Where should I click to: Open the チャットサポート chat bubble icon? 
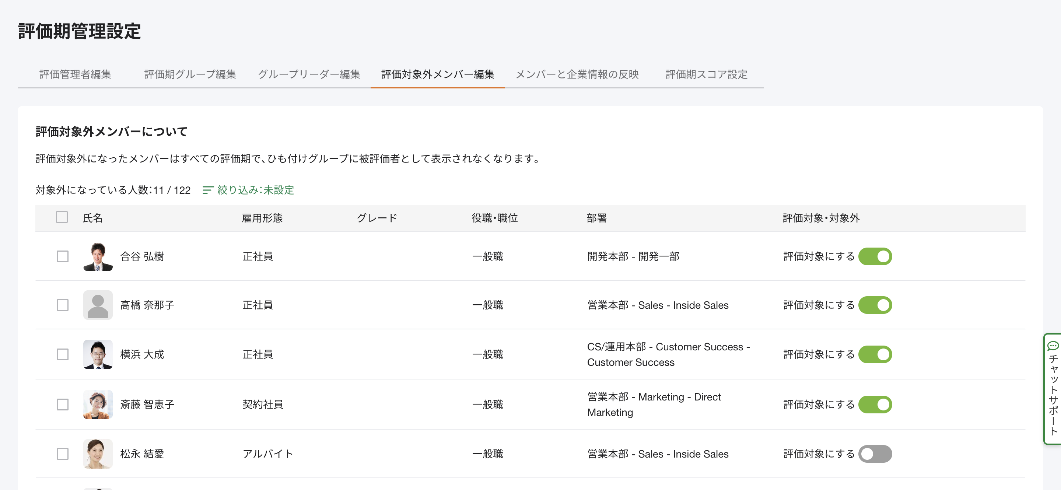click(x=1053, y=346)
